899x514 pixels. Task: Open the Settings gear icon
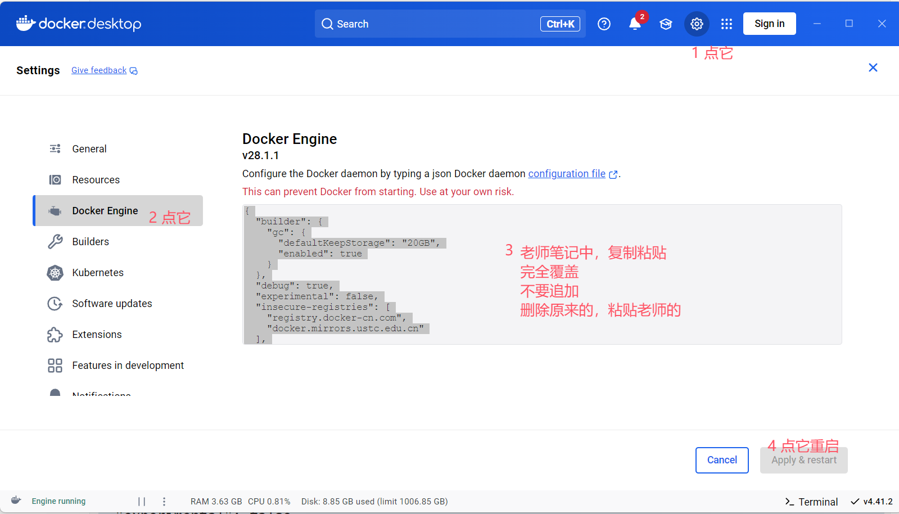pos(697,24)
